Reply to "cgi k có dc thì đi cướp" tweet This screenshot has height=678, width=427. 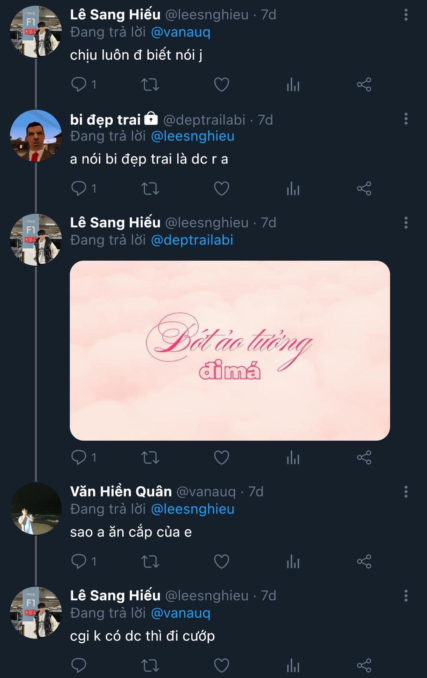point(79,665)
